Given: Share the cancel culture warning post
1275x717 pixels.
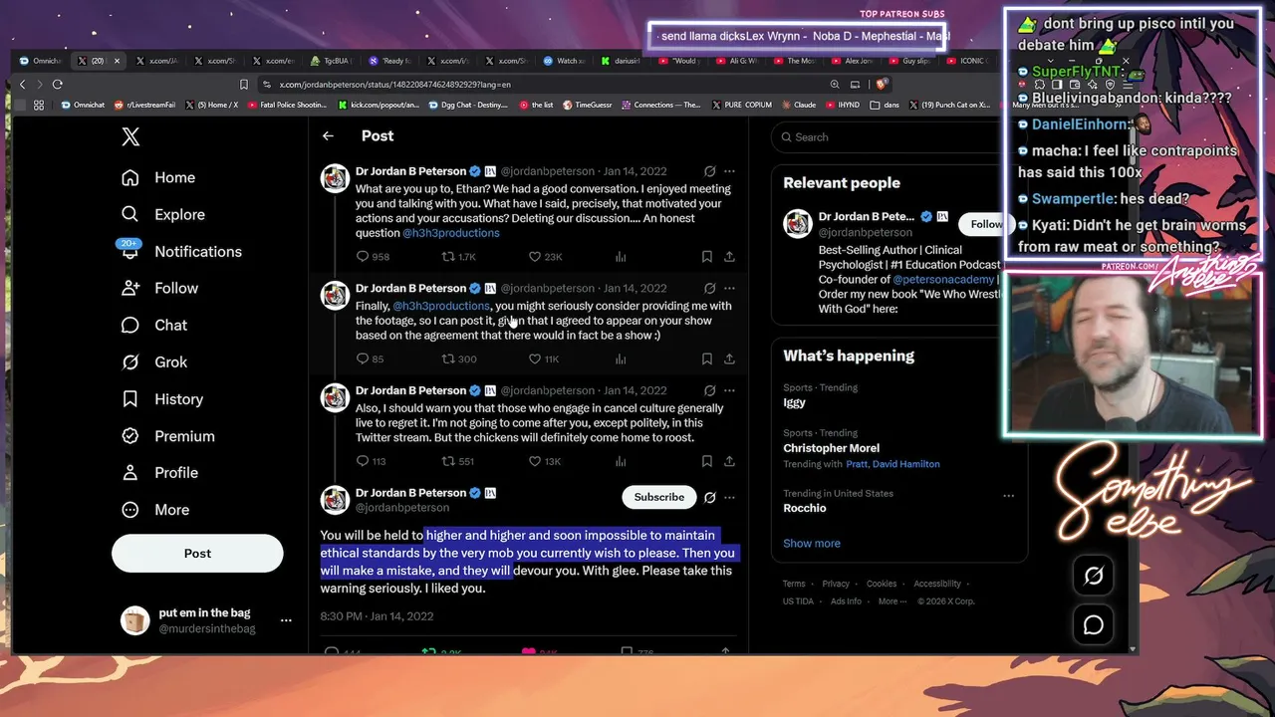Looking at the screenshot, I should 729,461.
